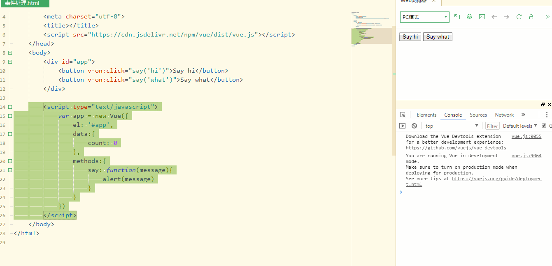Open the Default levels dropdown
The height and width of the screenshot is (266, 552).
point(520,126)
